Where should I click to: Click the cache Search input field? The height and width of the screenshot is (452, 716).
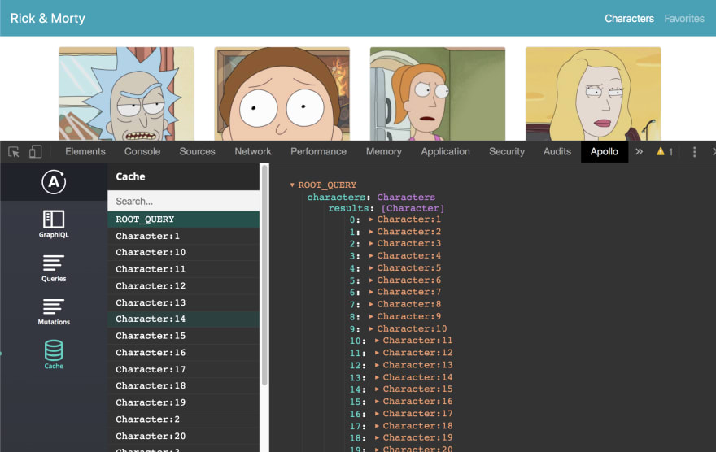183,201
